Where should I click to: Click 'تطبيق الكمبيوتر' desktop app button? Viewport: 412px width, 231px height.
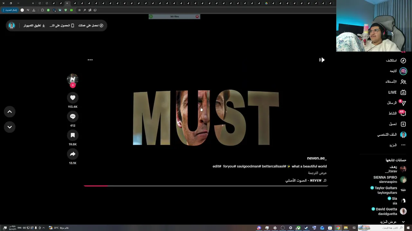[34, 25]
